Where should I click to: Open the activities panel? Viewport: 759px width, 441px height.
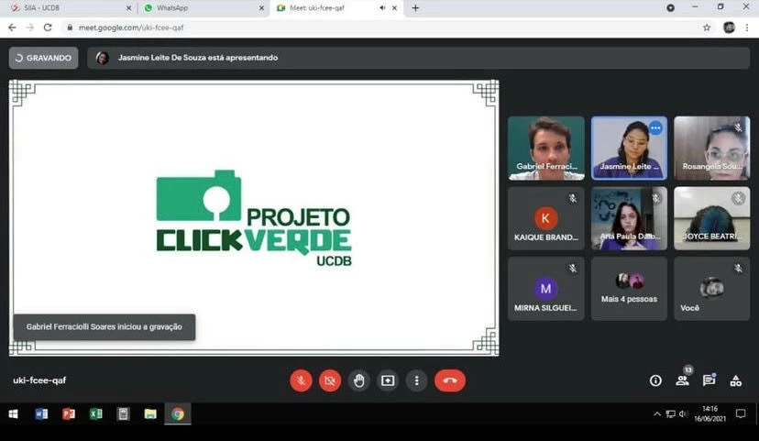click(x=735, y=380)
